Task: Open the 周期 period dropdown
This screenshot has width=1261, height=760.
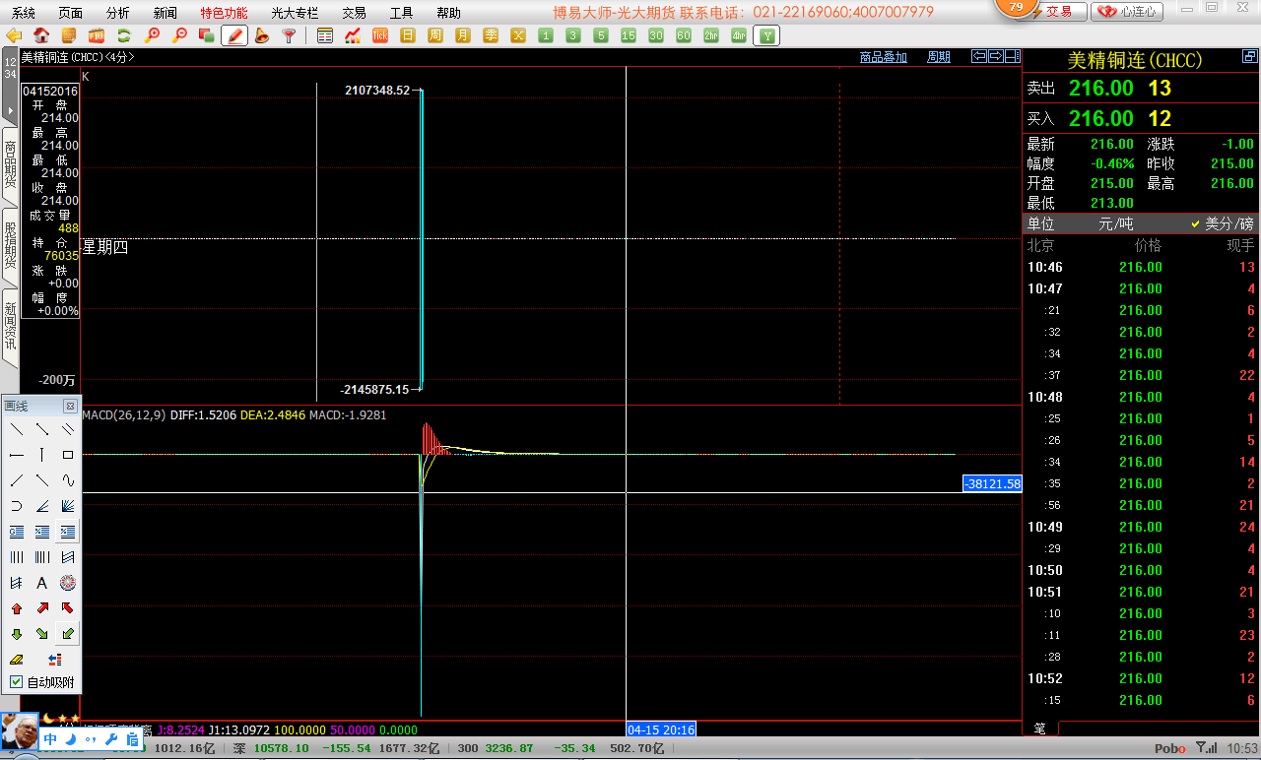Action: tap(939, 57)
